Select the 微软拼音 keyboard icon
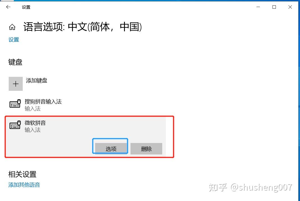Image resolution: width=300 pixels, height=201 pixels. [x=15, y=125]
